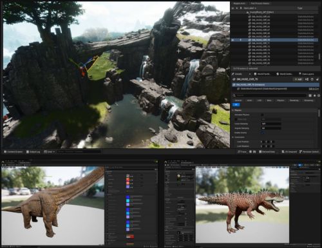Collapse the Physics section
The height and width of the screenshot is (248, 322).
point(233,110)
